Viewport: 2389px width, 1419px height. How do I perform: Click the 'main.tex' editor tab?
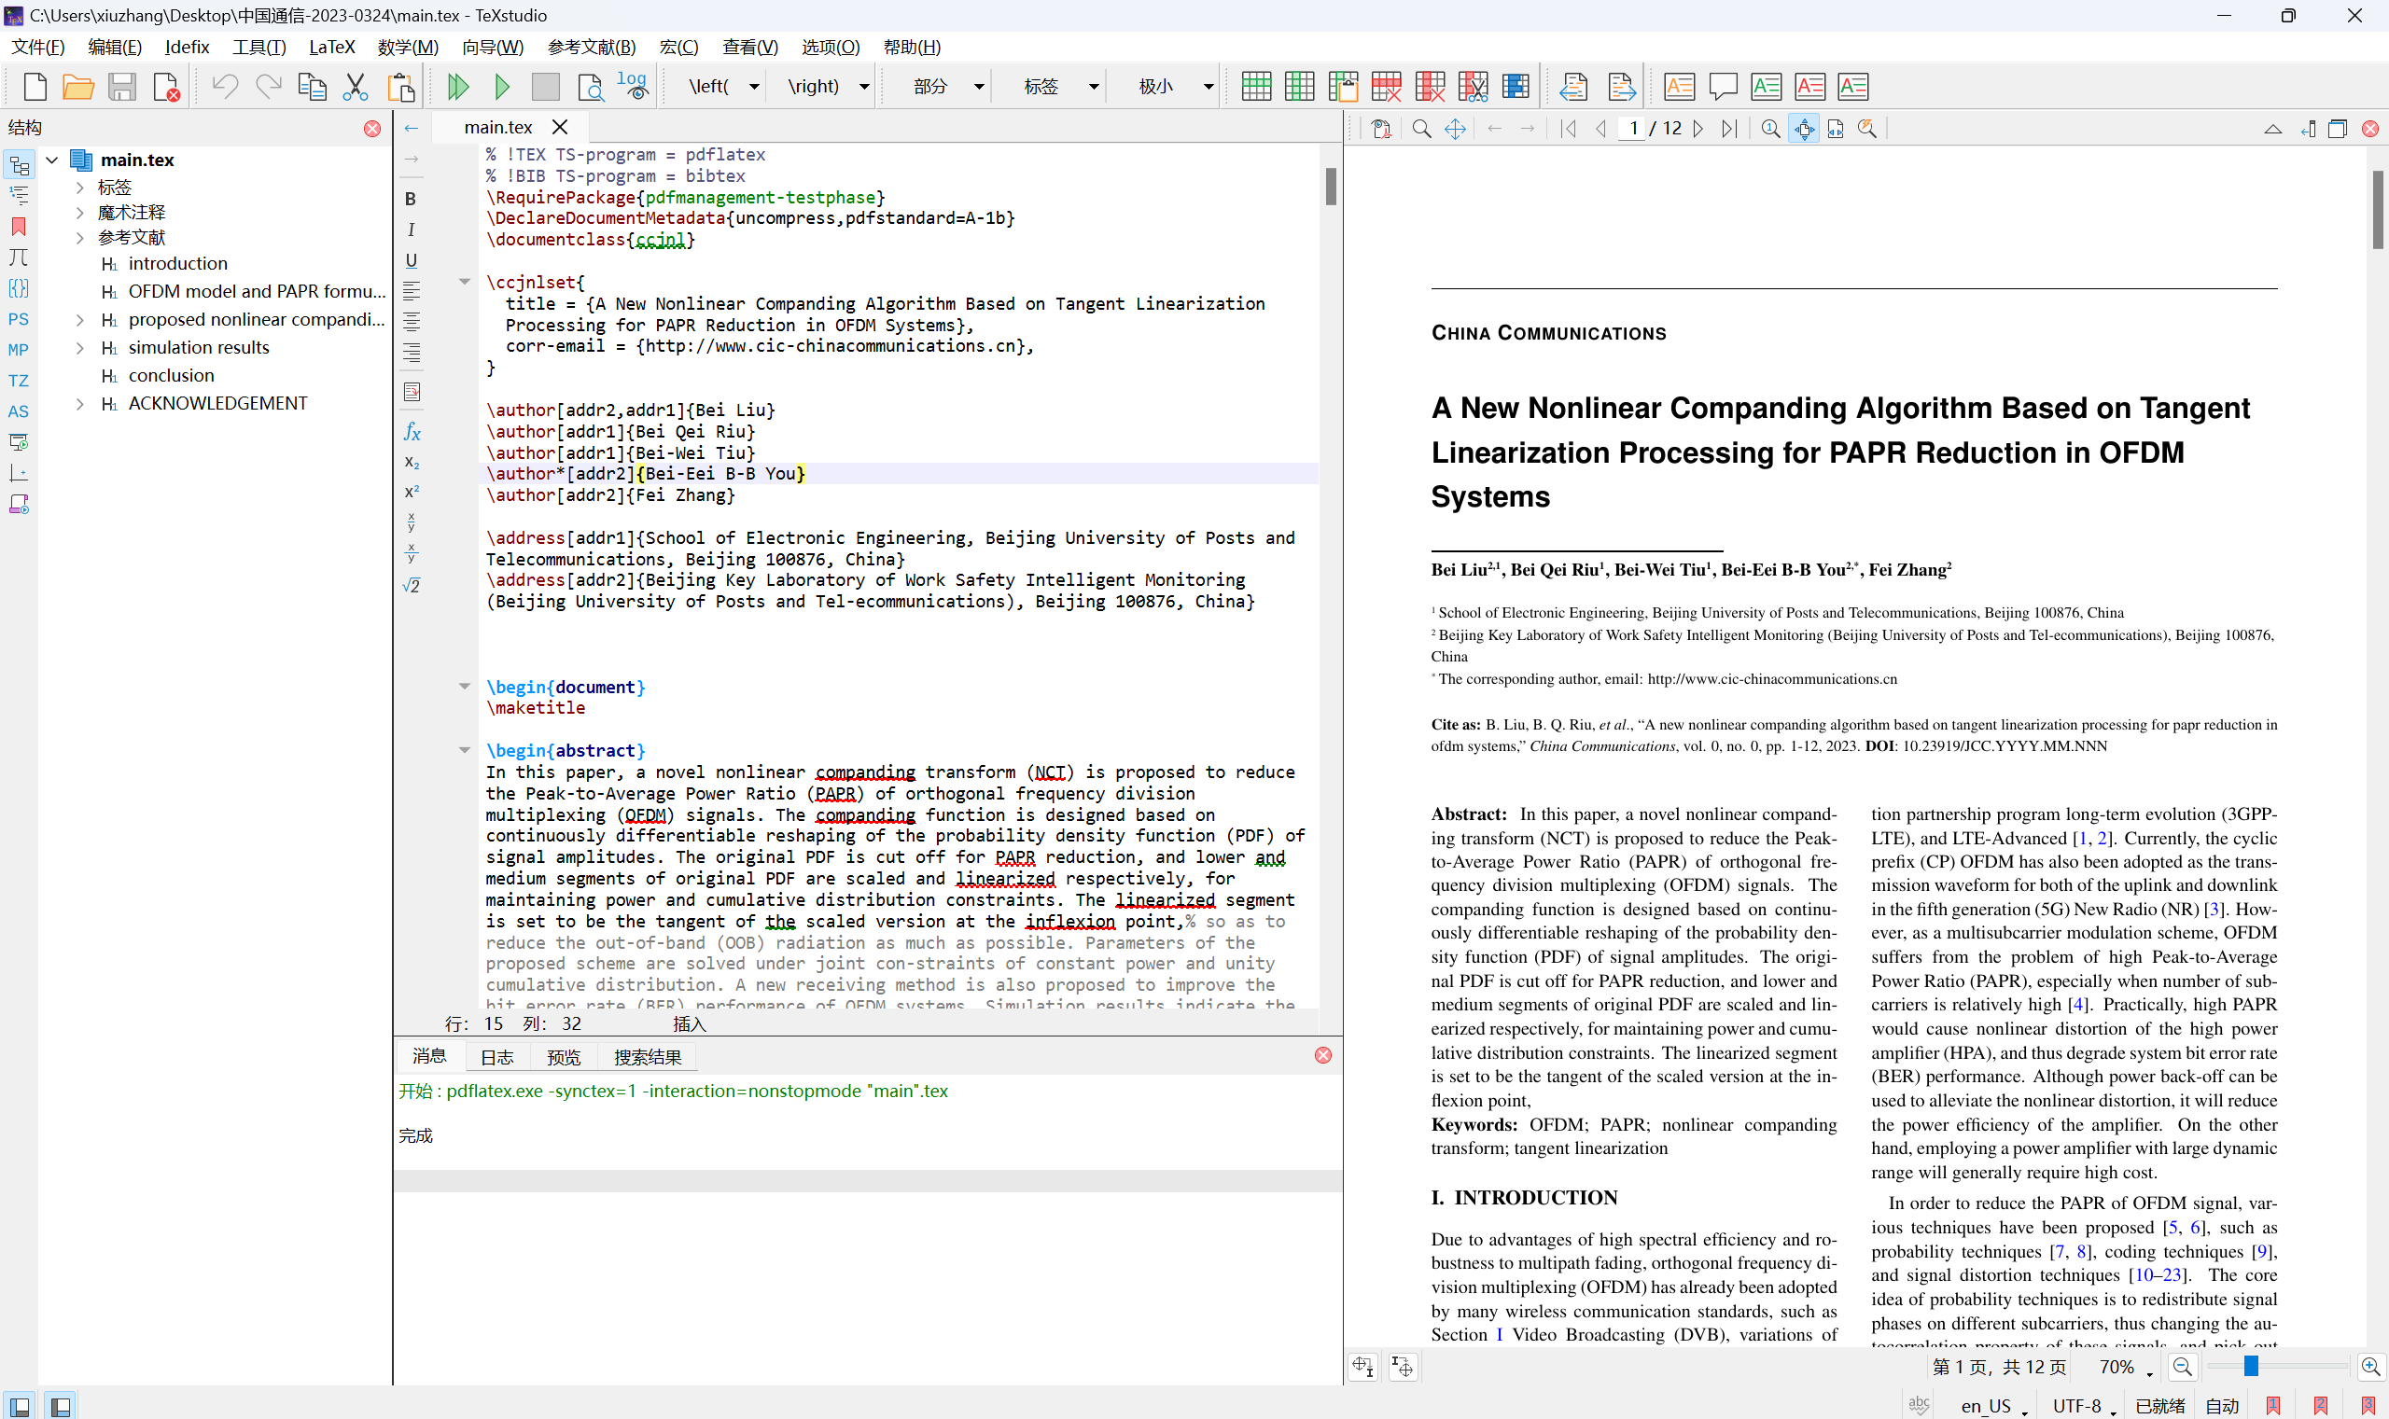point(500,127)
